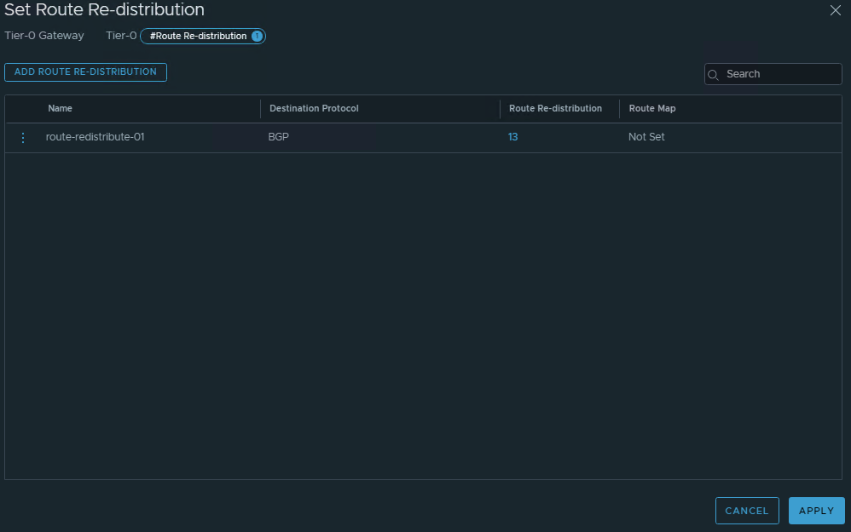Click the count badge on Route Re-distribution tag
This screenshot has height=532, width=851.
click(257, 36)
